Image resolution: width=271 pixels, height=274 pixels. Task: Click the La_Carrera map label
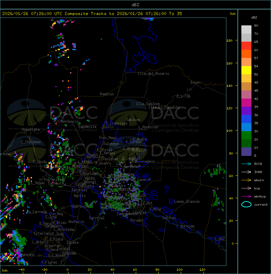click(36, 212)
